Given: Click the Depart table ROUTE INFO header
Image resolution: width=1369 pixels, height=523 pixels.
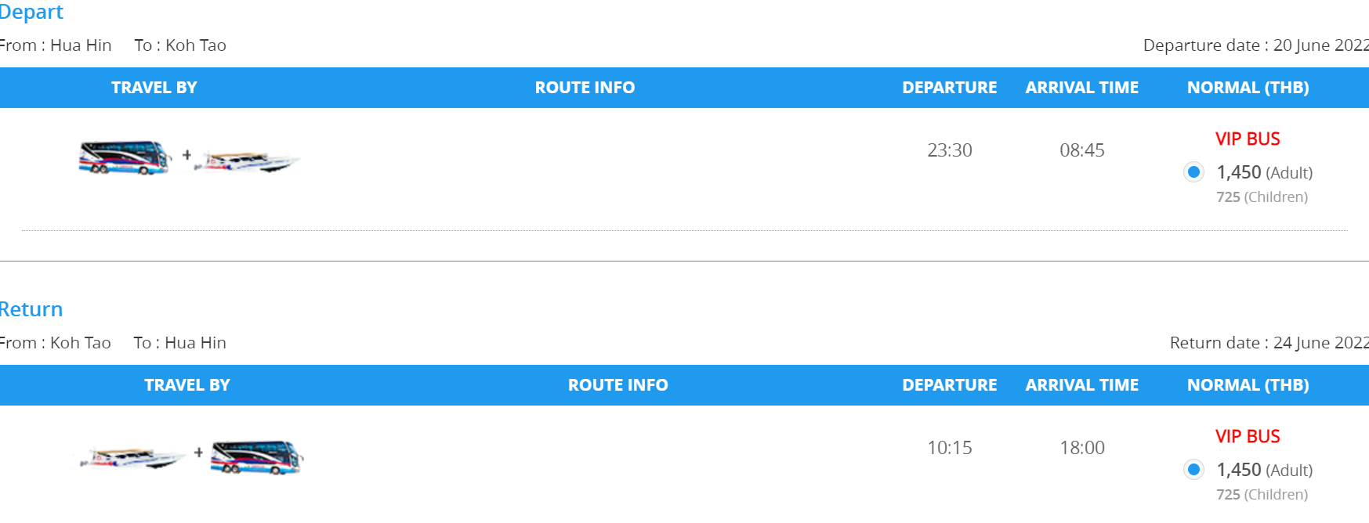Looking at the screenshot, I should coord(585,88).
